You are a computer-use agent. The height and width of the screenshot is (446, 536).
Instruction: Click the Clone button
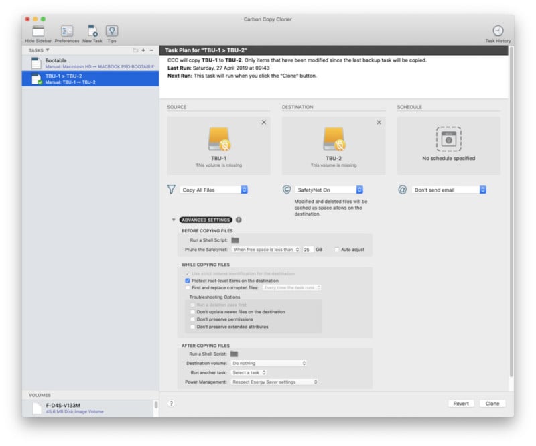(x=492, y=404)
